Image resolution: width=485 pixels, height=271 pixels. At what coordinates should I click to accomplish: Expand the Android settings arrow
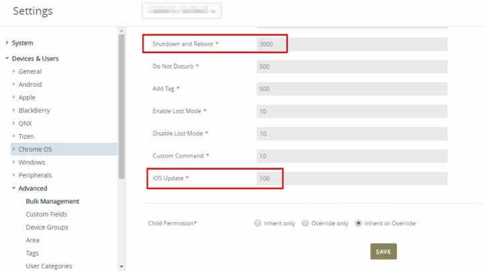[13, 85]
